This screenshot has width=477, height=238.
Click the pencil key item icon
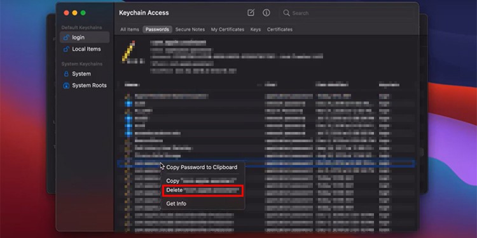click(x=129, y=51)
